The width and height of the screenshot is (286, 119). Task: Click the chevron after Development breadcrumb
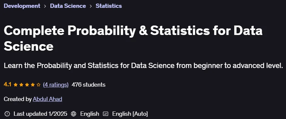tap(45, 6)
